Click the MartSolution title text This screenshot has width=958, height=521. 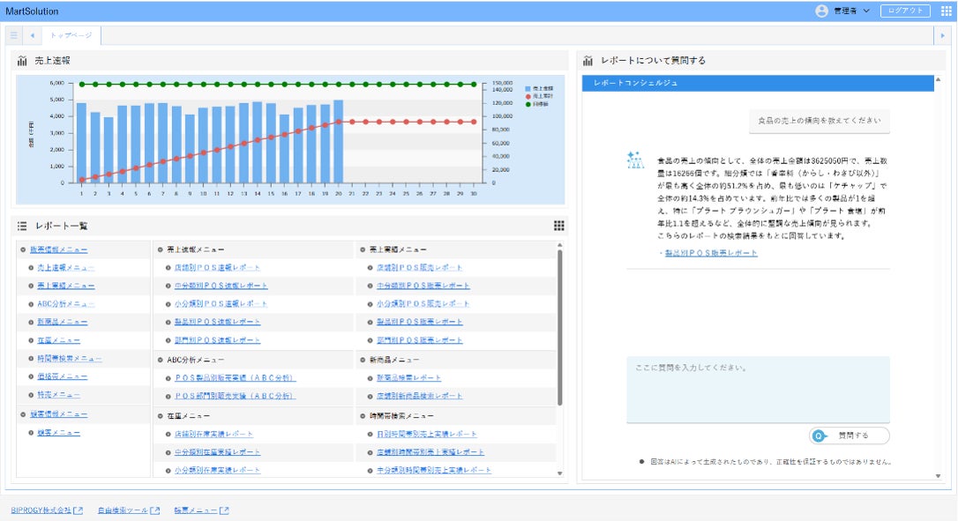[32, 11]
